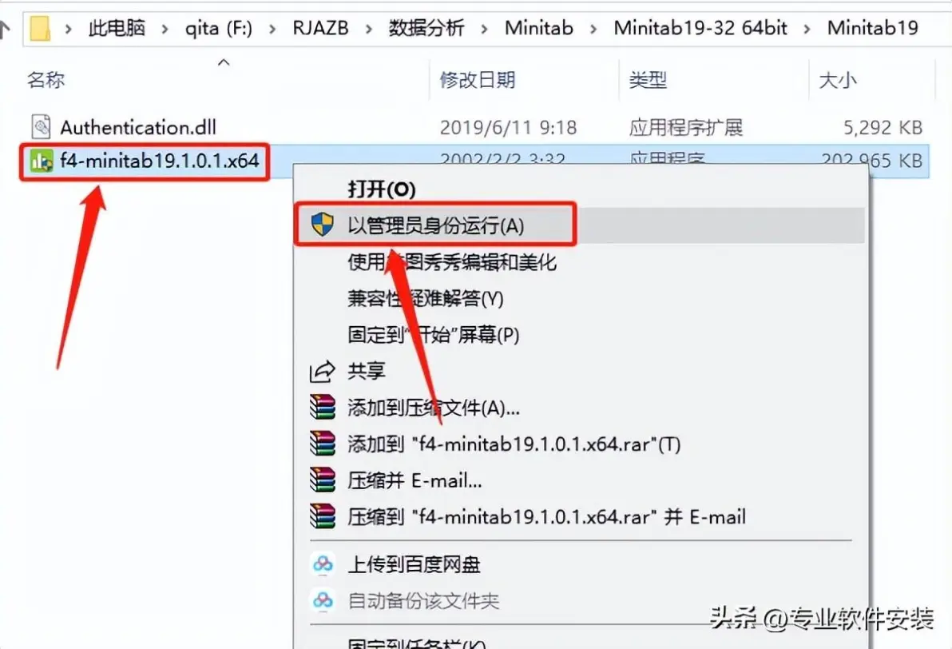Sort files by 修改日期 column header
Screen dimensions: 952x649
point(478,80)
